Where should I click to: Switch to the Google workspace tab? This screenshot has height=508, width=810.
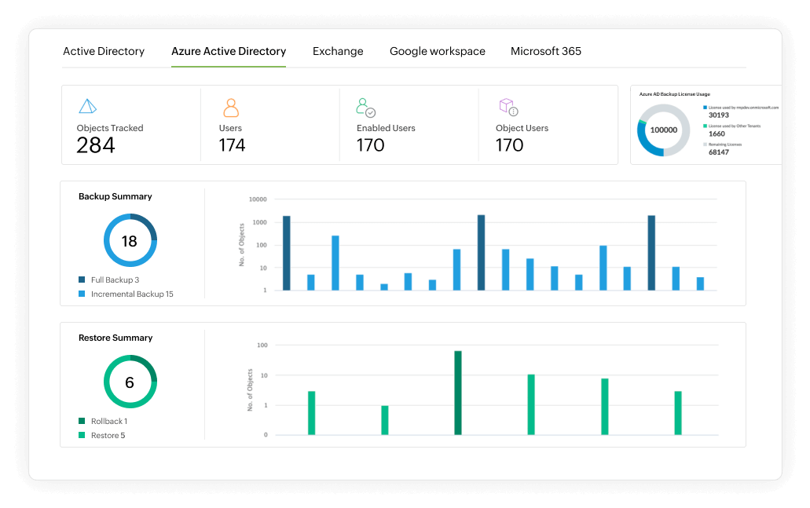pos(437,50)
